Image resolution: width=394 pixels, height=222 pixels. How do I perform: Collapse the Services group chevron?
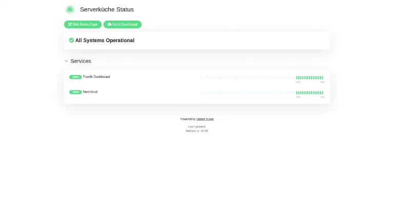[x=66, y=61]
